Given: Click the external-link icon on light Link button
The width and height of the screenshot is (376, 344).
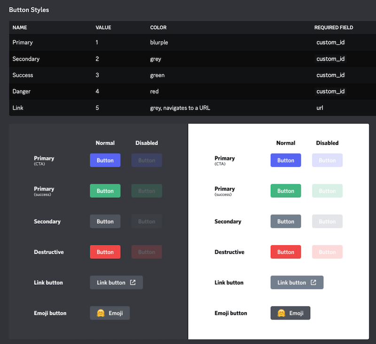Looking at the screenshot, I should (313, 282).
